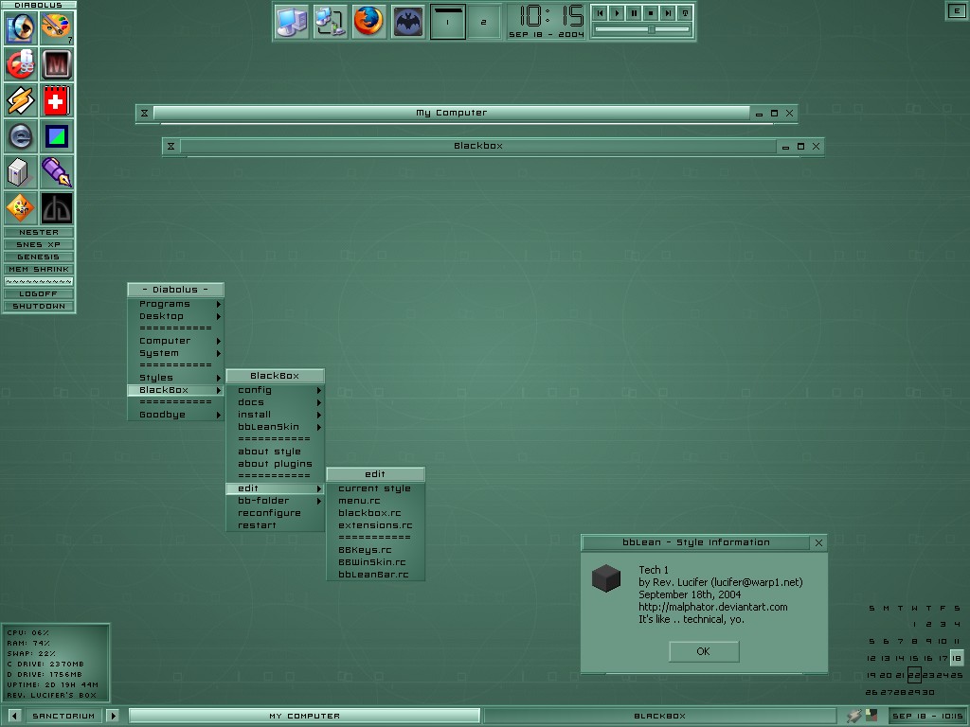The image size is (970, 727).
Task: Switch to workspace 2 in the pager
Action: [484, 23]
